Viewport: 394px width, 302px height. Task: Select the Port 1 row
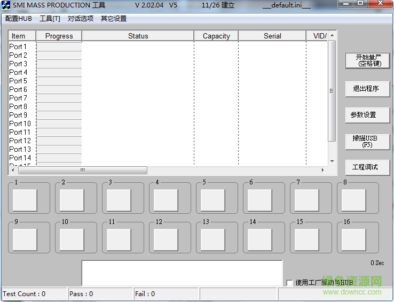coord(168,47)
